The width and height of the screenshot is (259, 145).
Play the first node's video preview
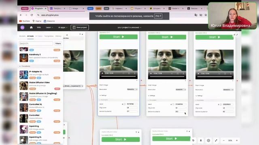[102, 73]
